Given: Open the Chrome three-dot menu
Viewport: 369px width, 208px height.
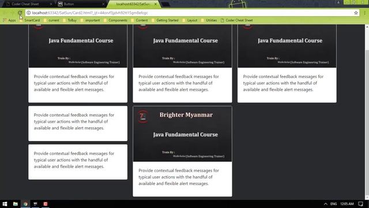Looking at the screenshot, I should (x=365, y=13).
